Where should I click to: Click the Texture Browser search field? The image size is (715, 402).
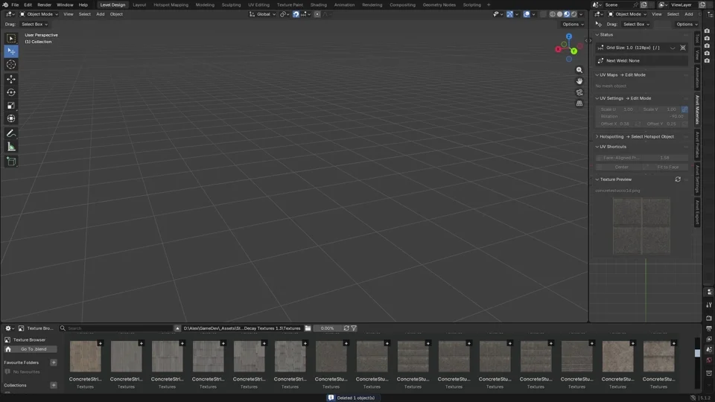pyautogui.click(x=116, y=328)
